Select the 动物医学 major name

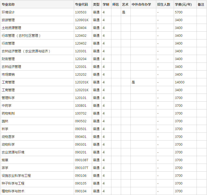(8, 137)
